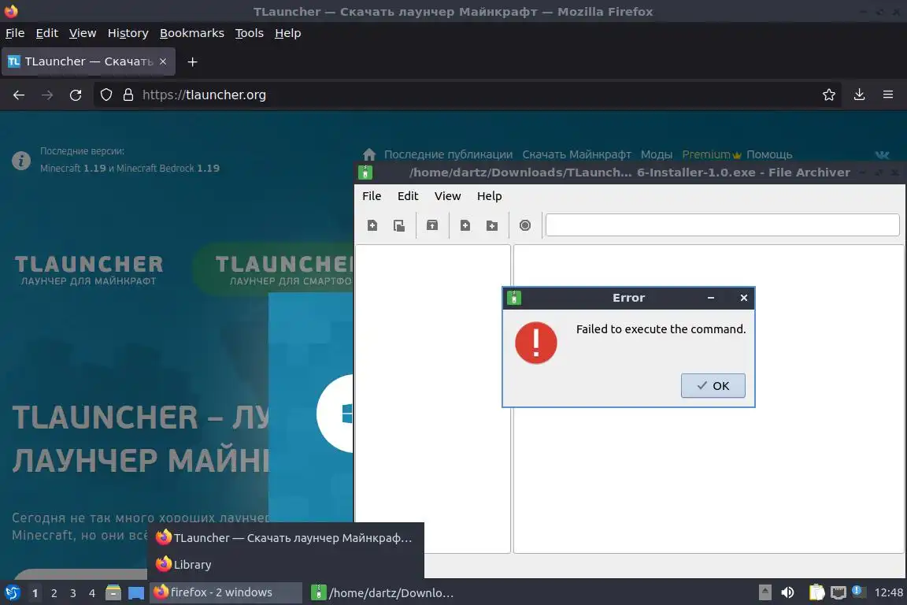Open Help menu in File Archiver
The height and width of the screenshot is (605, 907).
click(490, 195)
